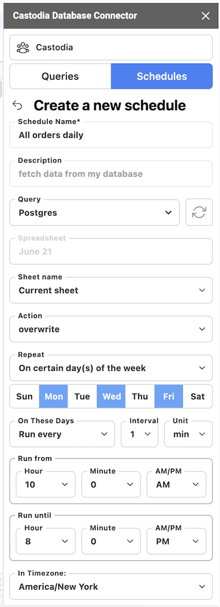
Task: Open the Run from Hour dropdown
Action: (x=45, y=484)
